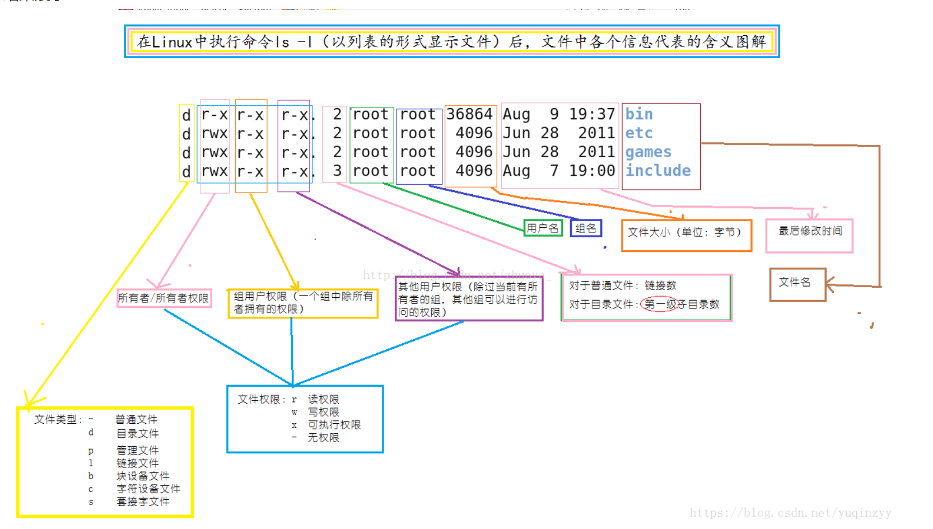This screenshot has height=529, width=933.
Task: Click the '写权限' entry
Action: pyautogui.click(x=324, y=412)
